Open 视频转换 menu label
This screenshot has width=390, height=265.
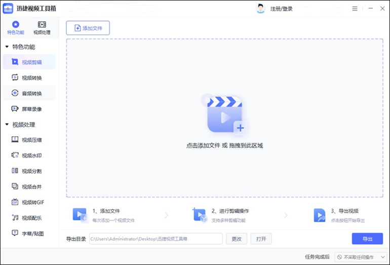click(x=32, y=78)
